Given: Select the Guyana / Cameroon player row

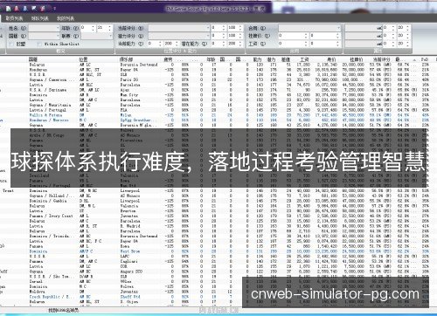Looking at the screenshot, I should (218, 79).
